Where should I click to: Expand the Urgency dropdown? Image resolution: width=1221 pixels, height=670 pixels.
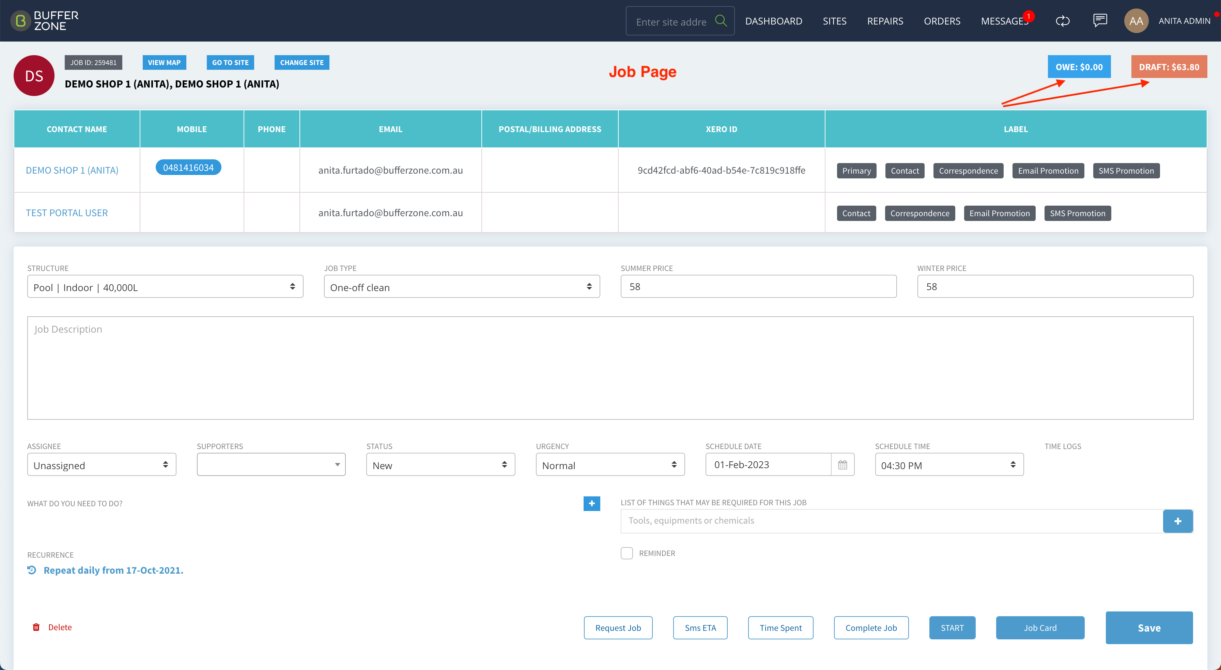[610, 465]
